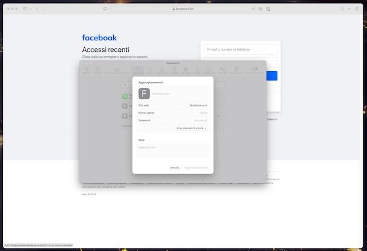Open the Riempimento automatico settings tab
This screenshot has height=251, width=367.
(x=117, y=70)
